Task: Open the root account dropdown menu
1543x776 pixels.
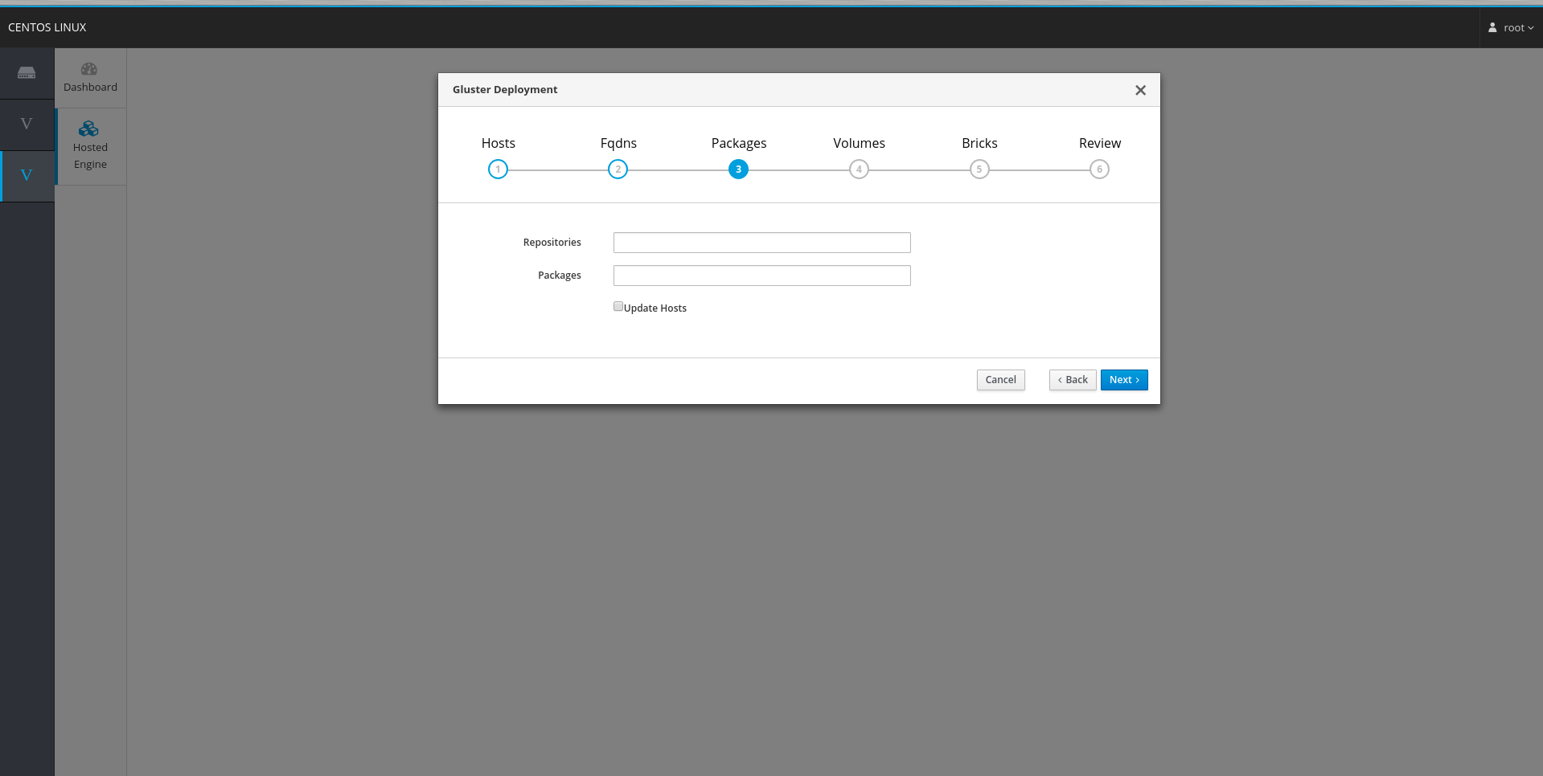Action: pyautogui.click(x=1512, y=27)
